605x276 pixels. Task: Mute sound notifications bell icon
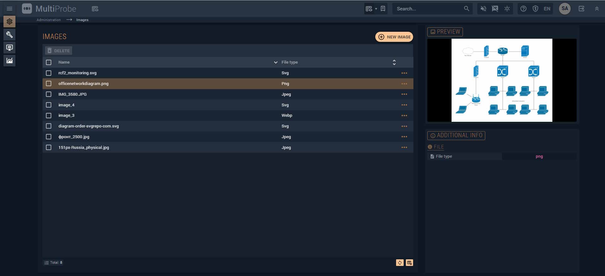pos(483,9)
